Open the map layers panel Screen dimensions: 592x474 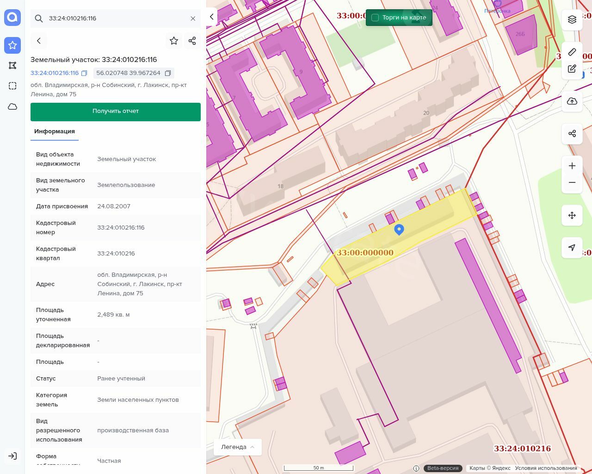572,19
